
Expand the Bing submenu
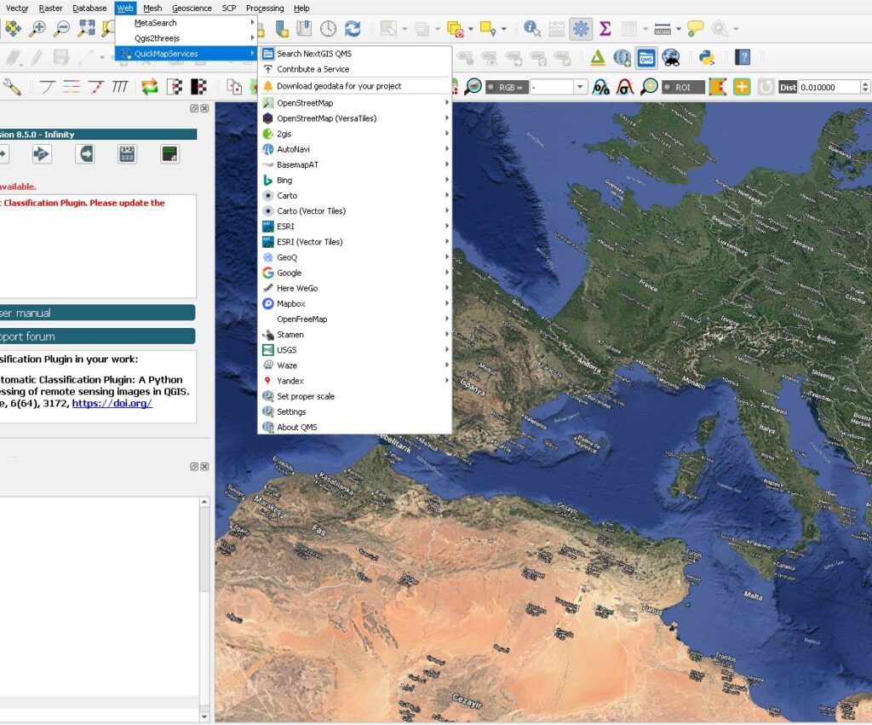355,181
